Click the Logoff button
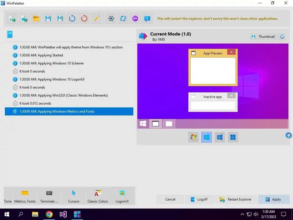 (x=199, y=199)
